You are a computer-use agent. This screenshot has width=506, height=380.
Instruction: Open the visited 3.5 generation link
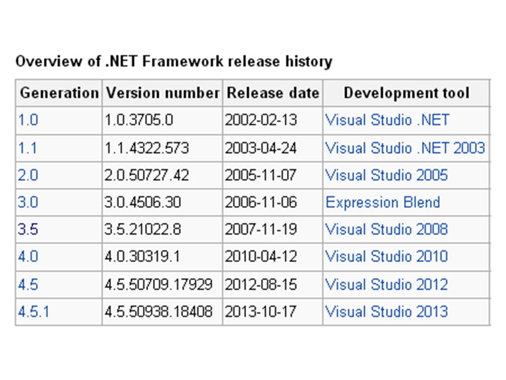tap(28, 230)
